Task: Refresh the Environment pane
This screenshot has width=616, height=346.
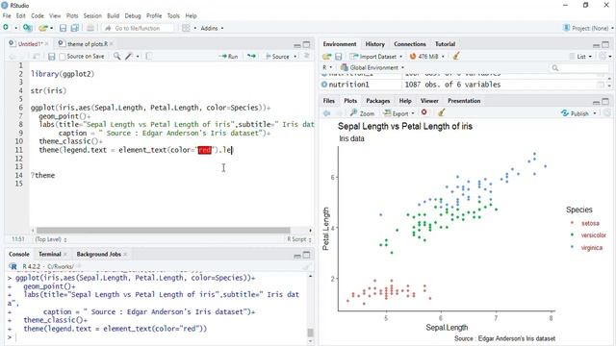Action: [x=603, y=56]
